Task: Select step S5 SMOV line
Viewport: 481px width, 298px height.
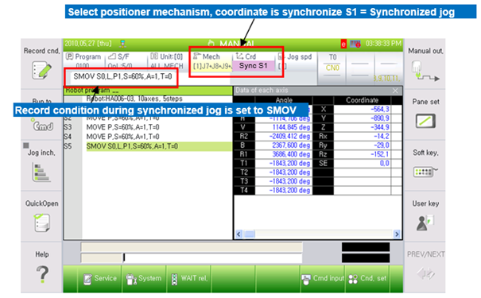Action: [x=158, y=146]
